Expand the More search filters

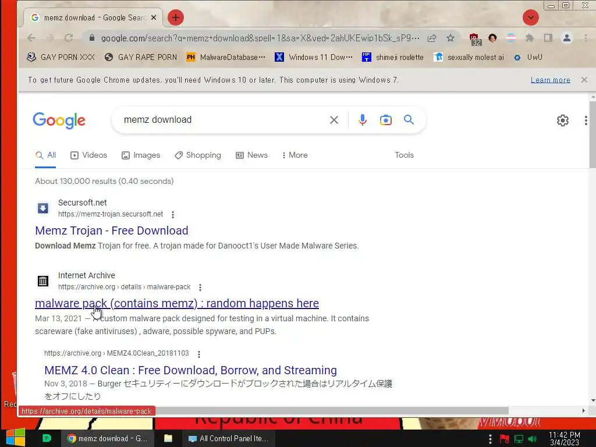tap(295, 155)
